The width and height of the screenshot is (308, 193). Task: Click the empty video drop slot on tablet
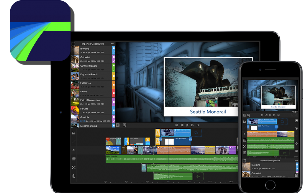pyautogui.click(x=196, y=133)
